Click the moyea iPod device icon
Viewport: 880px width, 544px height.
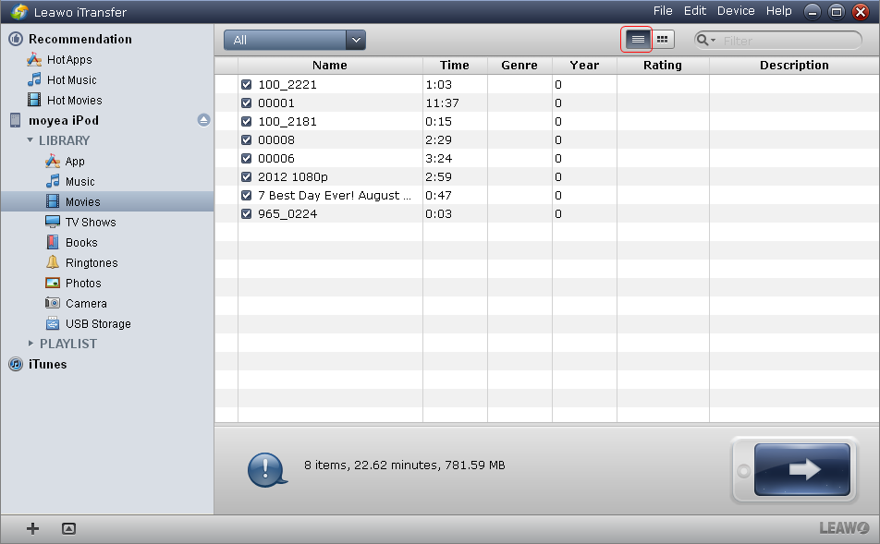point(16,120)
